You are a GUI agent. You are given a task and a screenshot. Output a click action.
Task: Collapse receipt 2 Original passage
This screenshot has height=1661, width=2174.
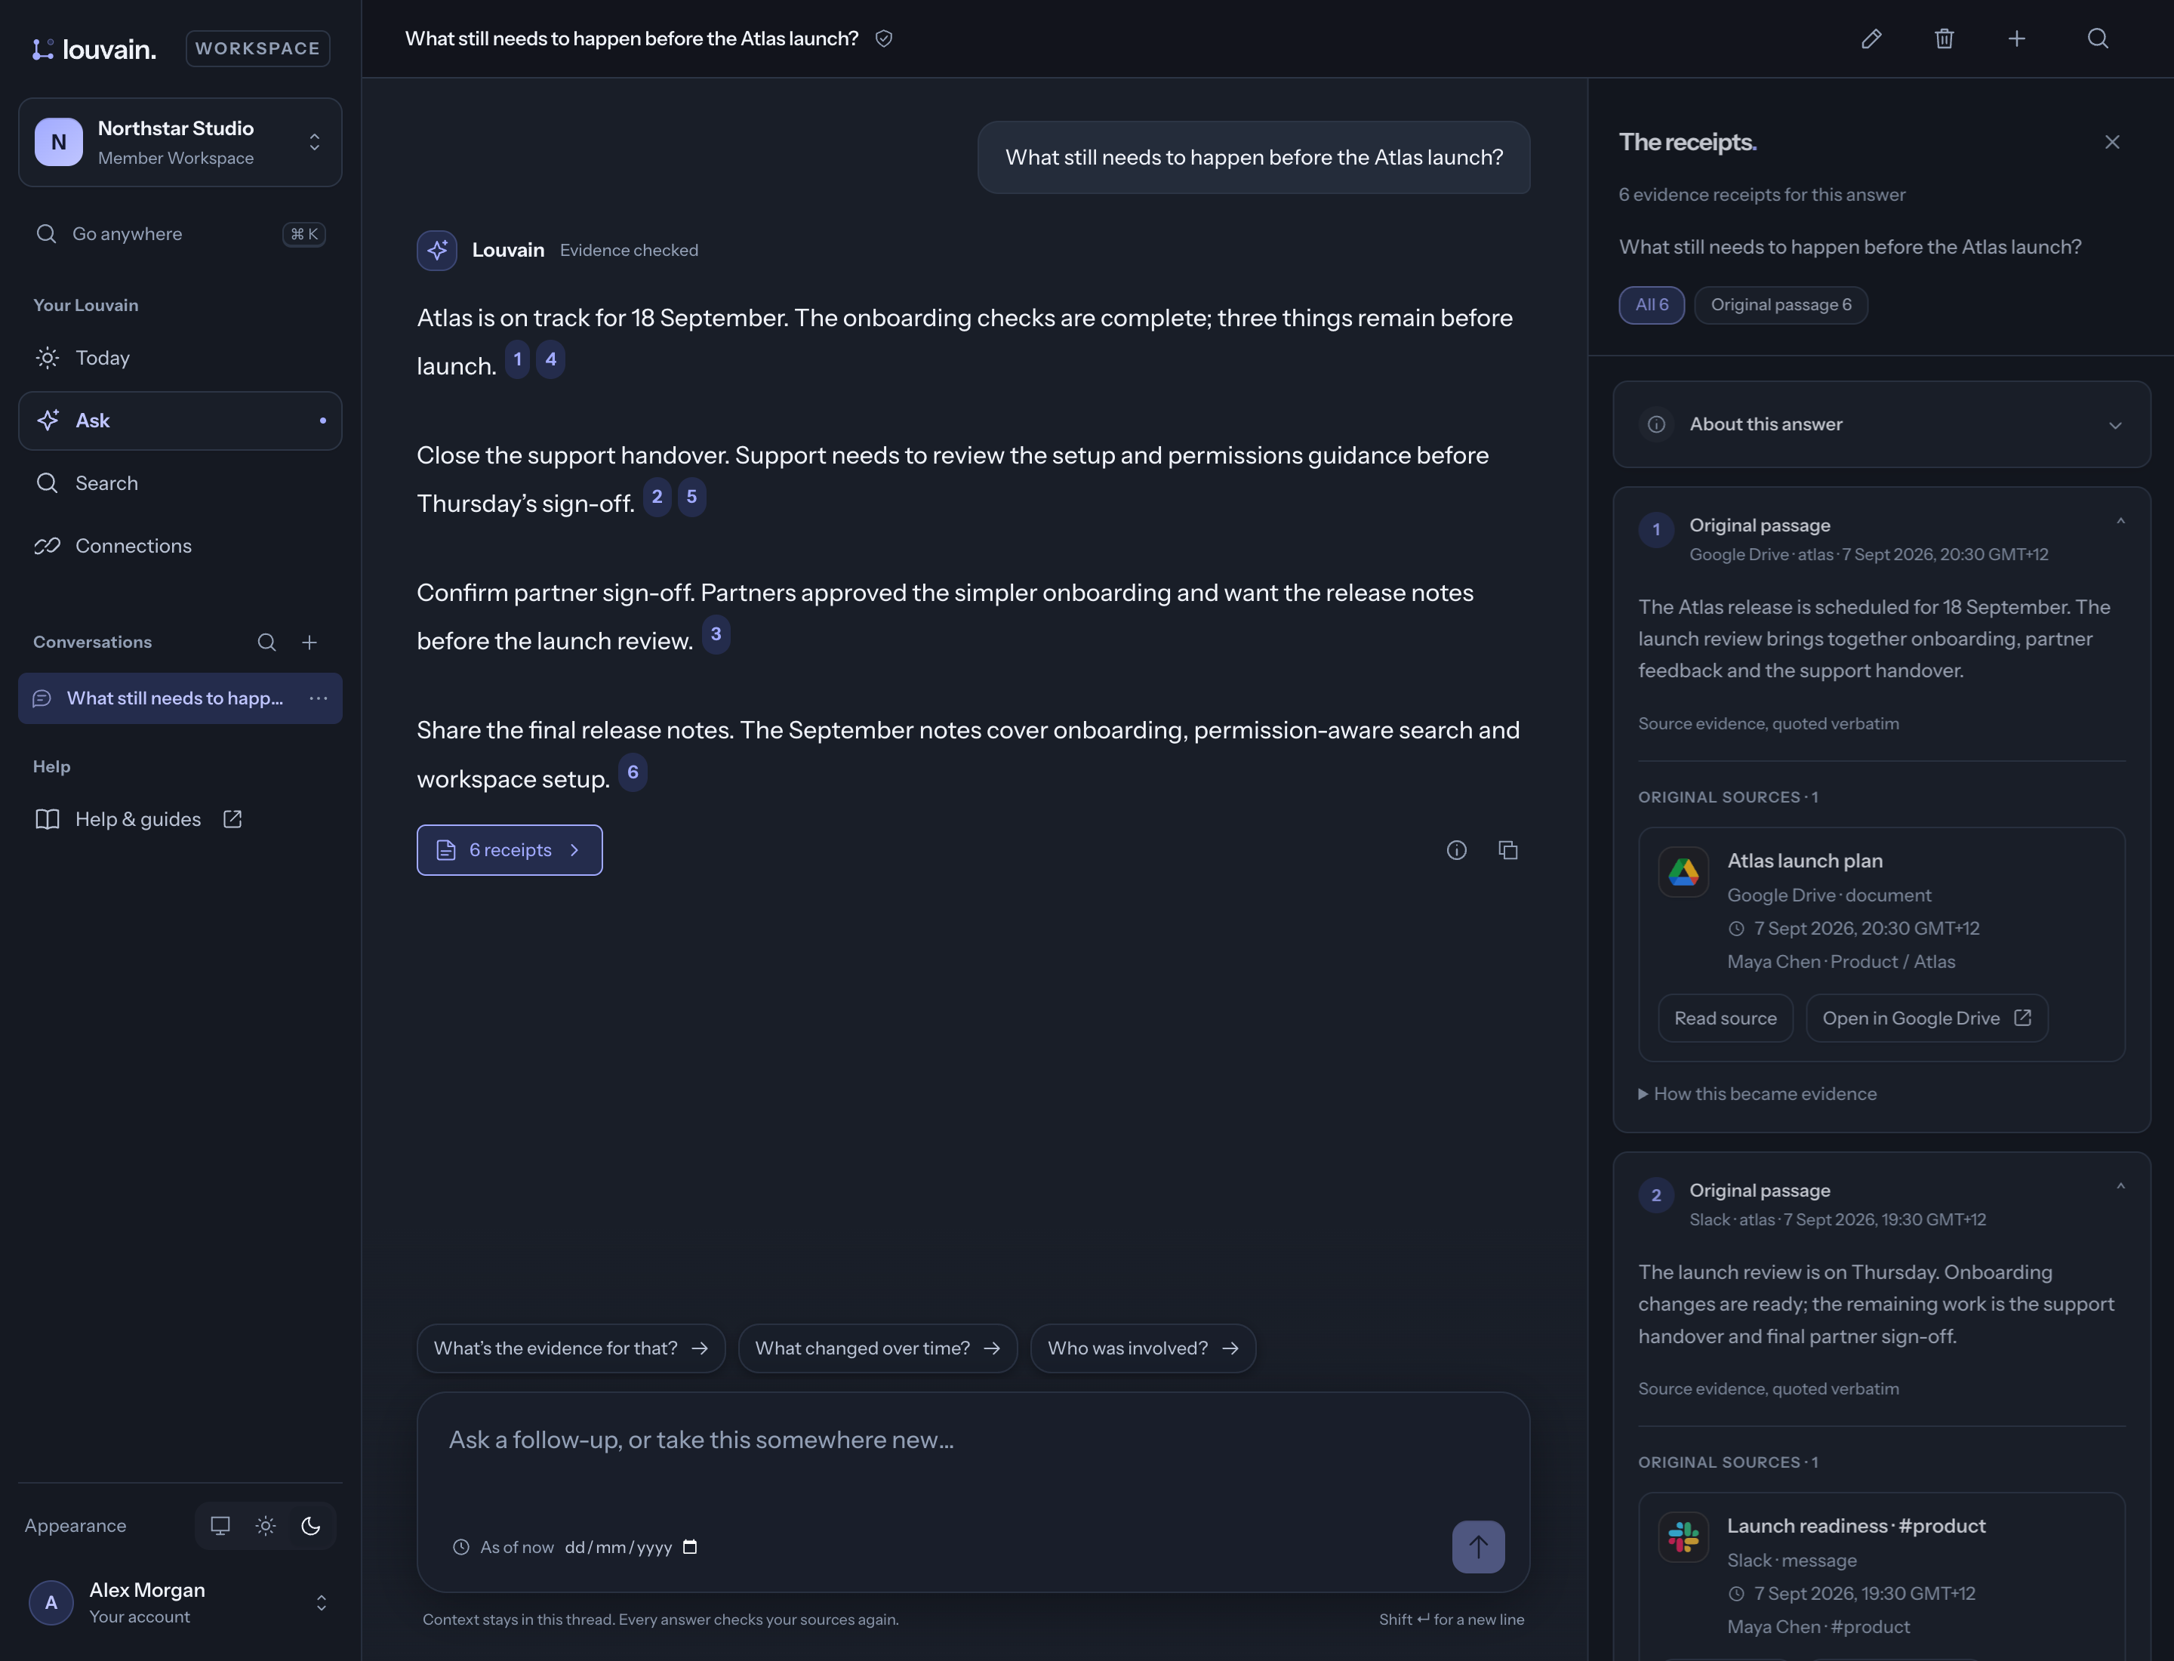(x=2120, y=1188)
